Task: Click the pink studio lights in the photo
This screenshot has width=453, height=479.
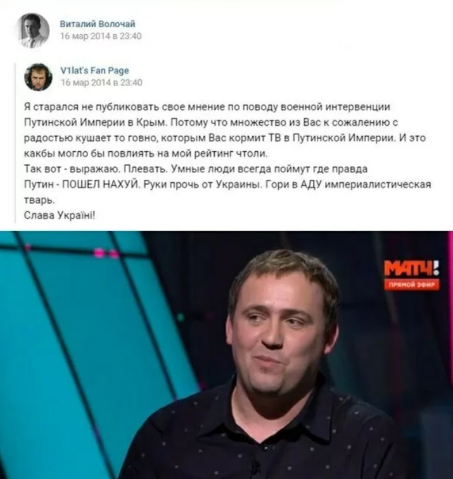Action: point(106,253)
